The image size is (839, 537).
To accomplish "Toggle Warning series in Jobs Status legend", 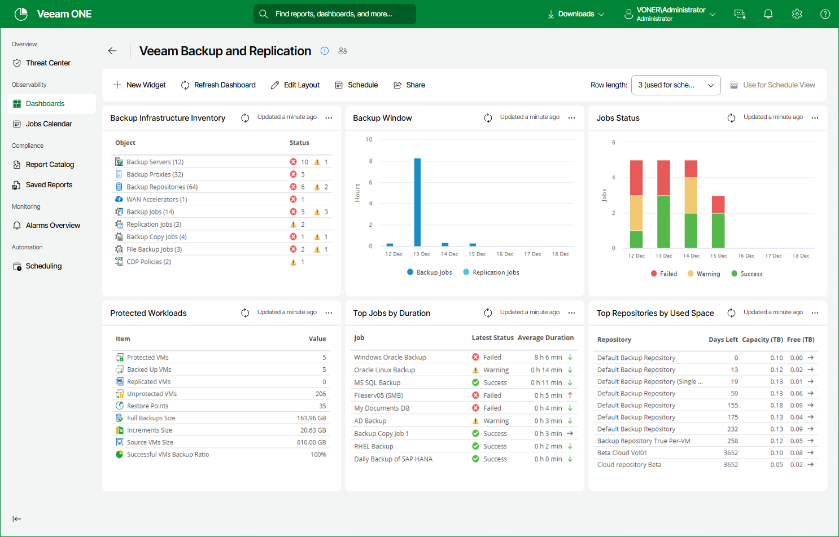I will pos(704,274).
